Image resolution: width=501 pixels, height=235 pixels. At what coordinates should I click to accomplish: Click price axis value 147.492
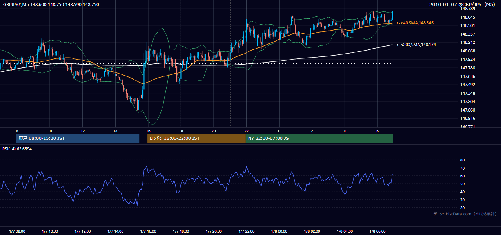click(x=467, y=85)
